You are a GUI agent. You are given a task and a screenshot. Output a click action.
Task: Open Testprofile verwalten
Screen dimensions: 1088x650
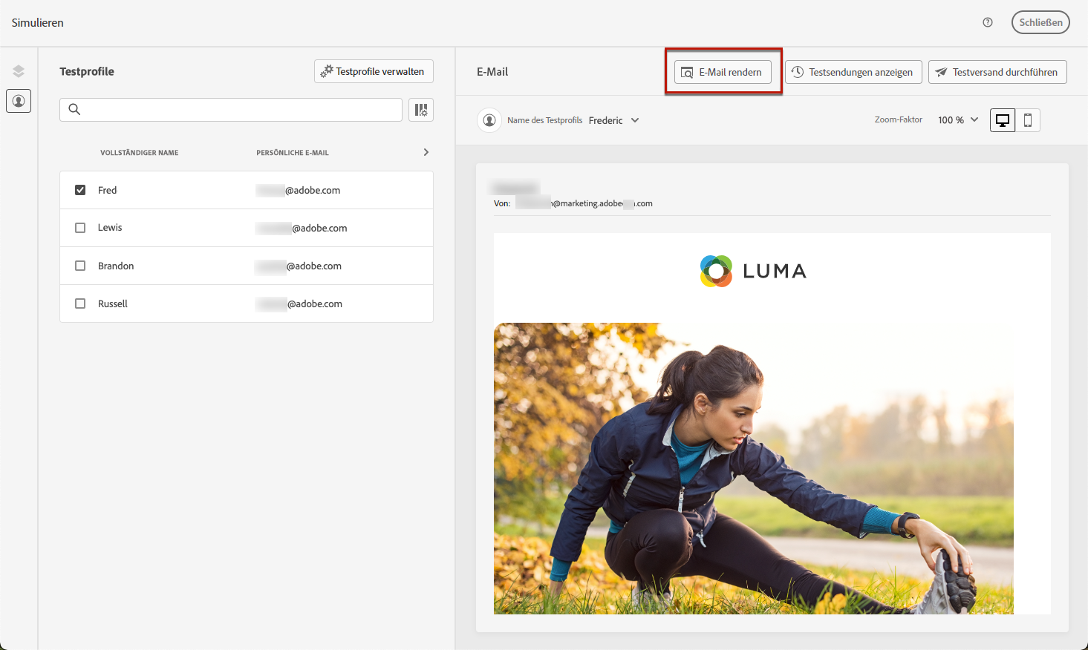[374, 71]
